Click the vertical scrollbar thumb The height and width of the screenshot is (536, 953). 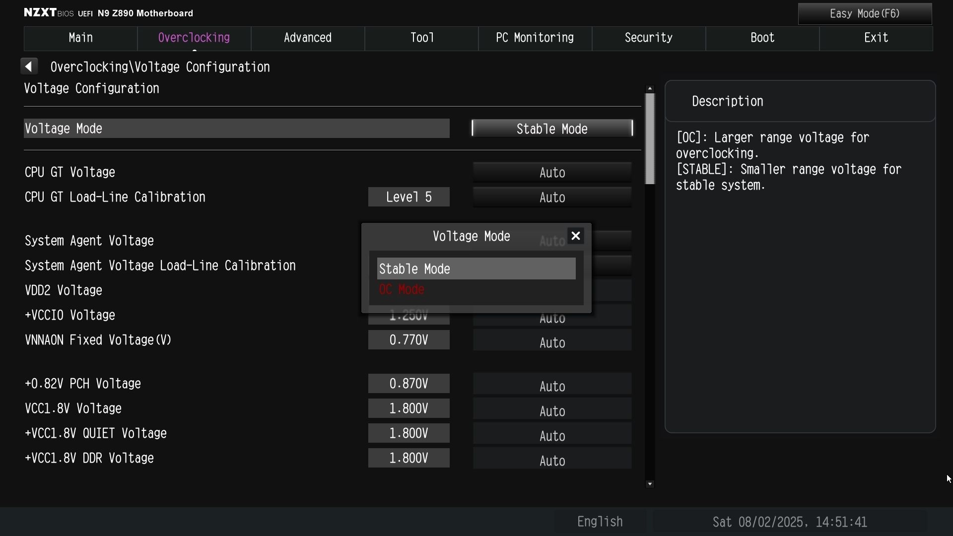(650, 139)
